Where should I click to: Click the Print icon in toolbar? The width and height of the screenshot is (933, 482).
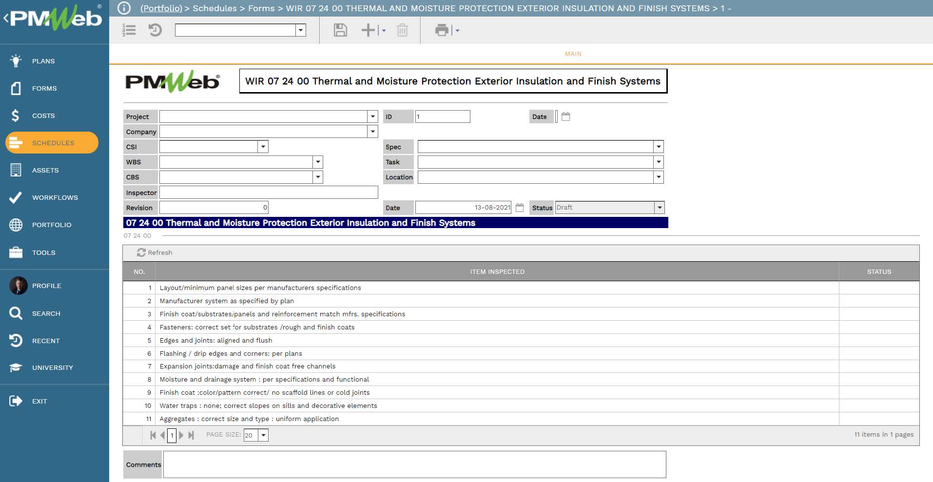442,30
